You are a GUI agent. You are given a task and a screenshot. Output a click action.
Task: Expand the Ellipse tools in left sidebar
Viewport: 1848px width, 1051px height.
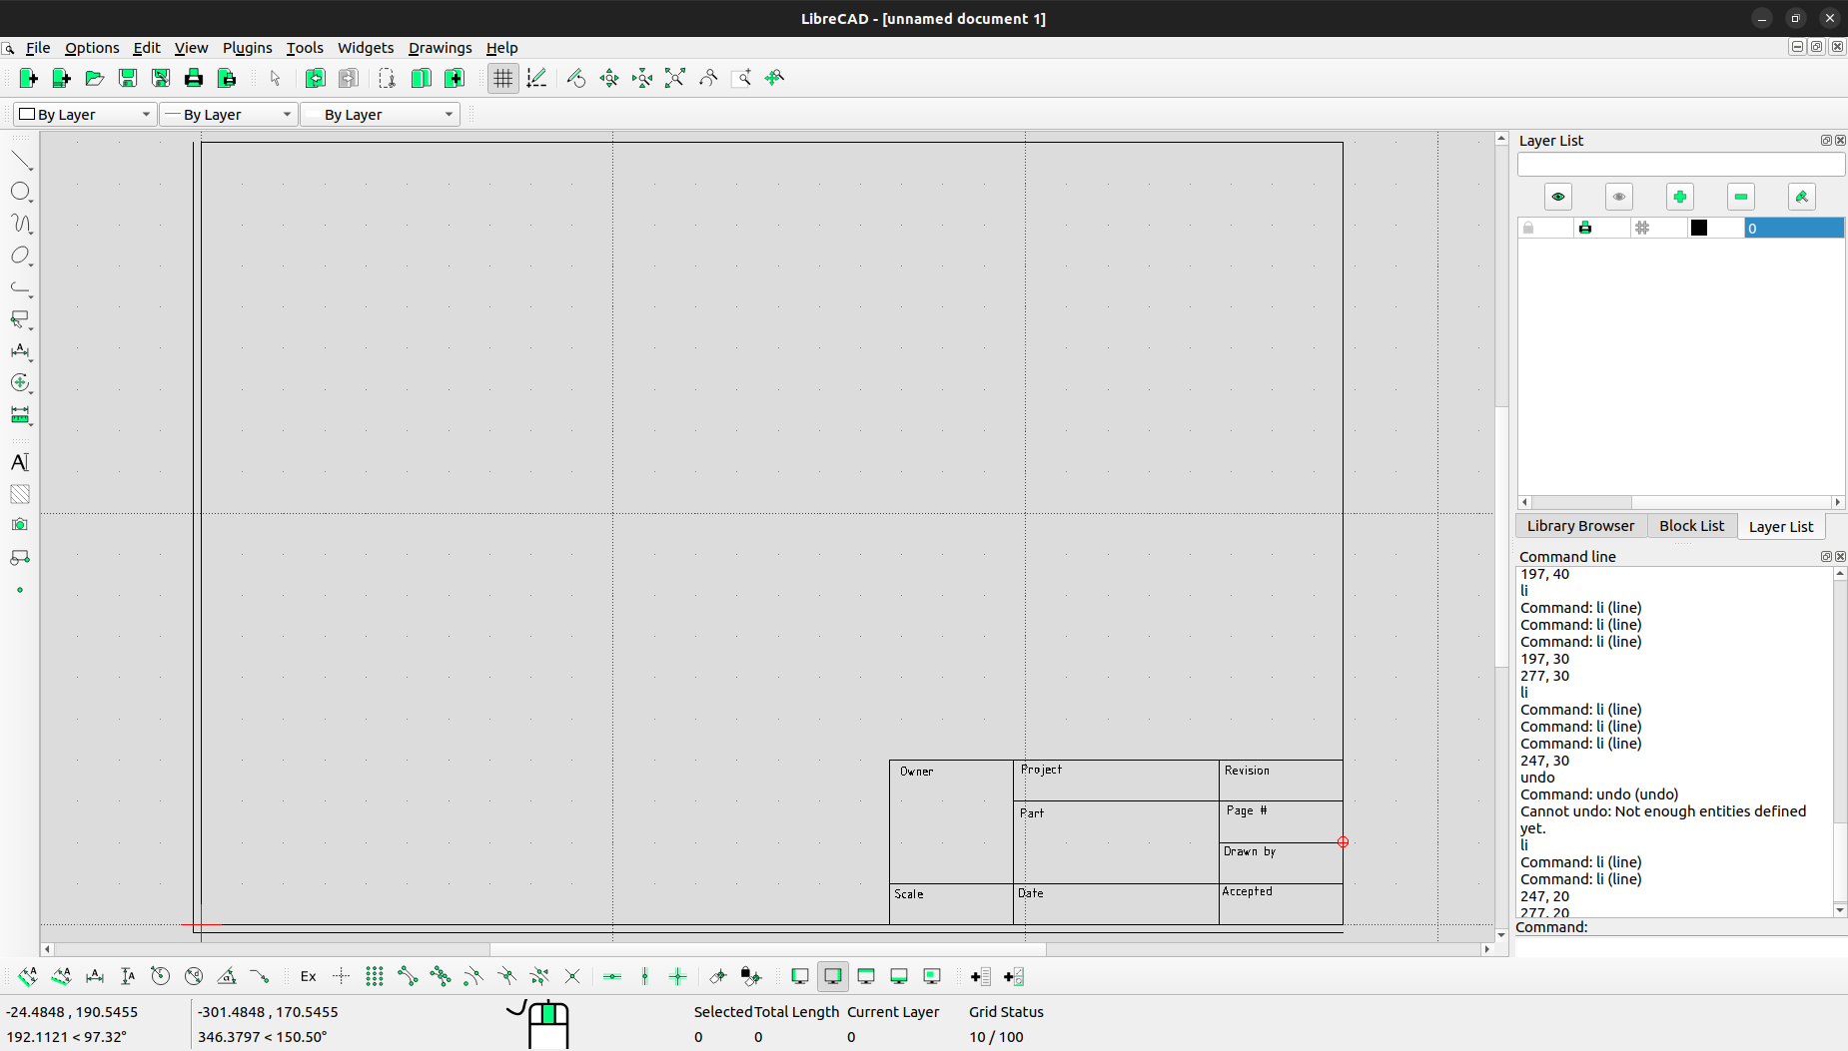21,256
